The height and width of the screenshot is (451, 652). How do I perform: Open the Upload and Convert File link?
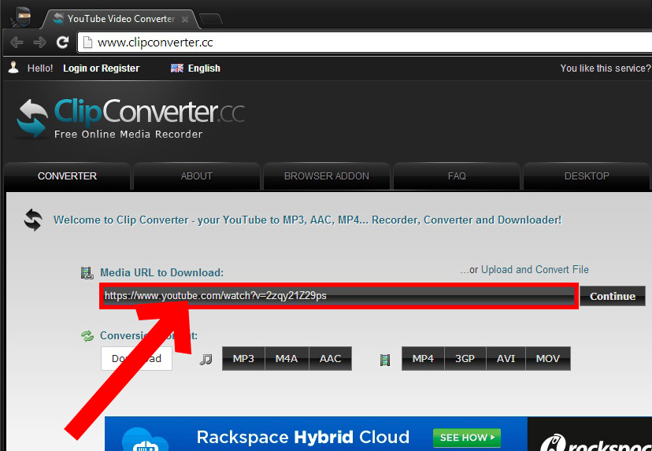pos(535,270)
